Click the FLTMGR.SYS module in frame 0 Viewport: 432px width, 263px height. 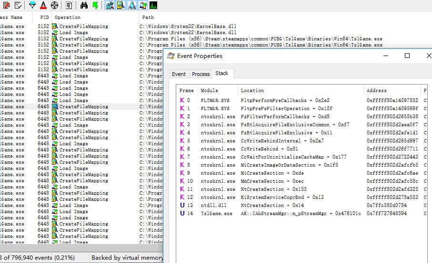(215, 101)
